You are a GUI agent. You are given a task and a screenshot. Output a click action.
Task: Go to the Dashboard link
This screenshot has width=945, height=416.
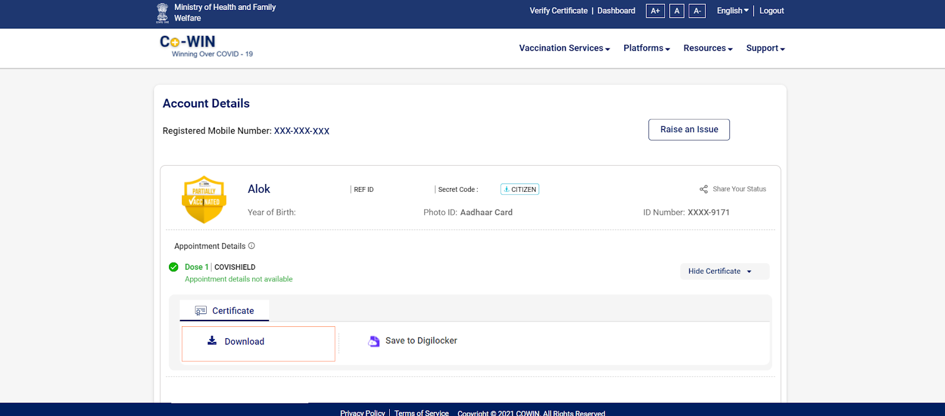coord(616,11)
